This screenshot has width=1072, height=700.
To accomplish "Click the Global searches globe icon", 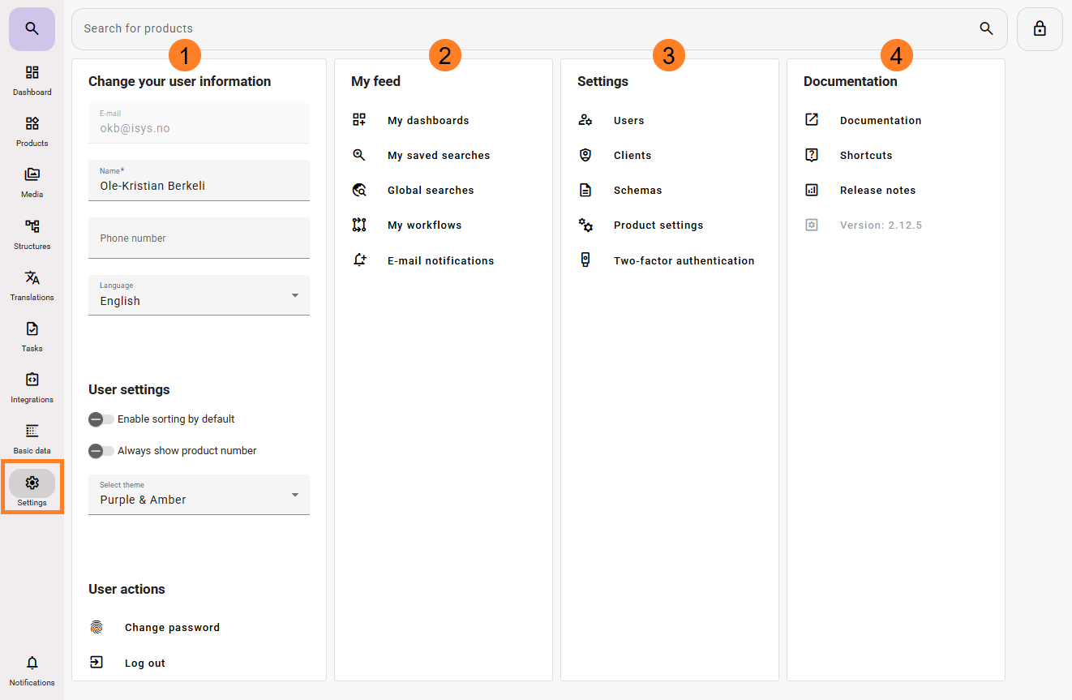I will pyautogui.click(x=359, y=190).
